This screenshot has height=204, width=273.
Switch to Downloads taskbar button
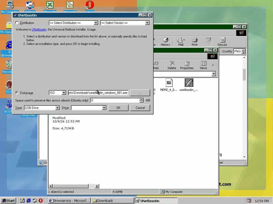[x=113, y=201]
